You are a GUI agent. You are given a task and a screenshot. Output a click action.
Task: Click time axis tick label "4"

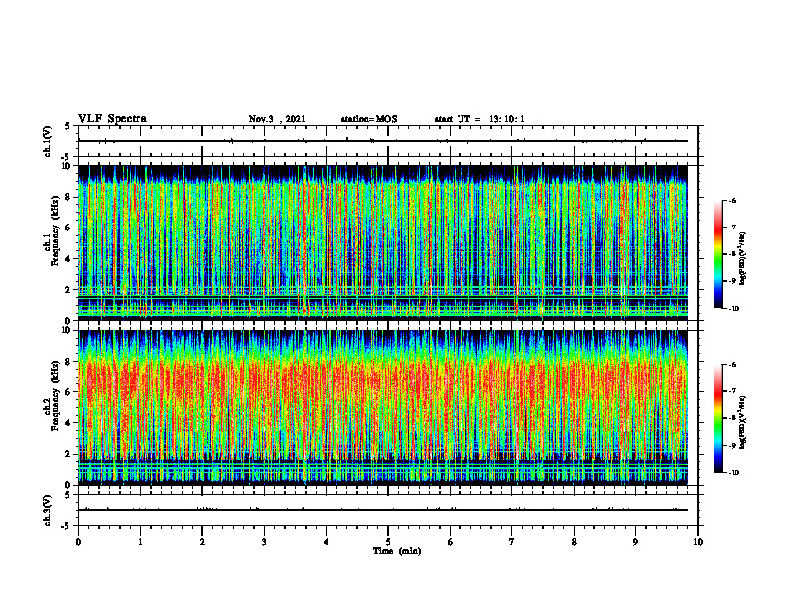[x=327, y=542]
